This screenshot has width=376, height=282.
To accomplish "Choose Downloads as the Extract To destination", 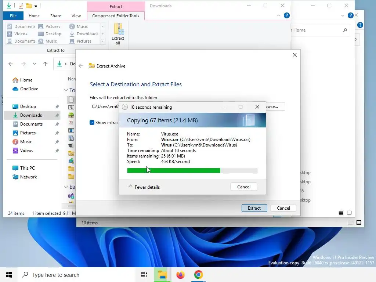I will pyautogui.click(x=84, y=34).
